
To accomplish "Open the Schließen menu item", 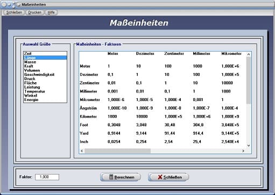I will (14, 12).
